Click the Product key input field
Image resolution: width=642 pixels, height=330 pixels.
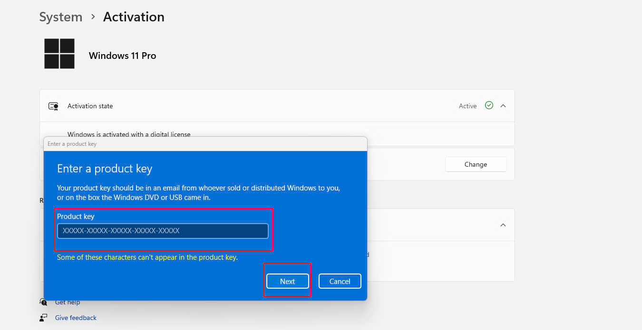(163, 231)
